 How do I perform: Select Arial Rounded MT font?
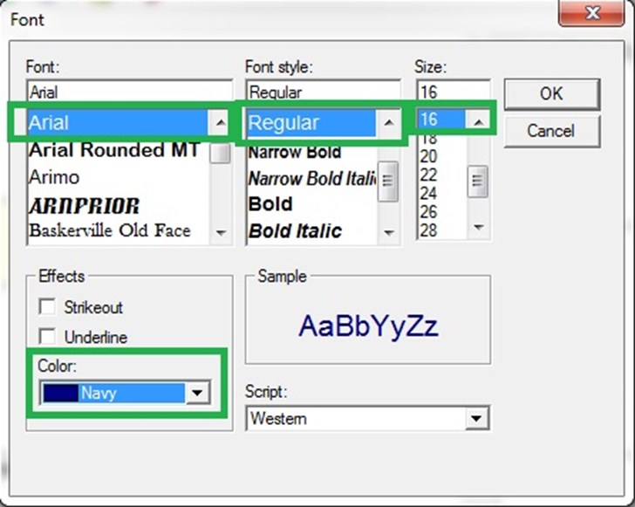click(114, 150)
